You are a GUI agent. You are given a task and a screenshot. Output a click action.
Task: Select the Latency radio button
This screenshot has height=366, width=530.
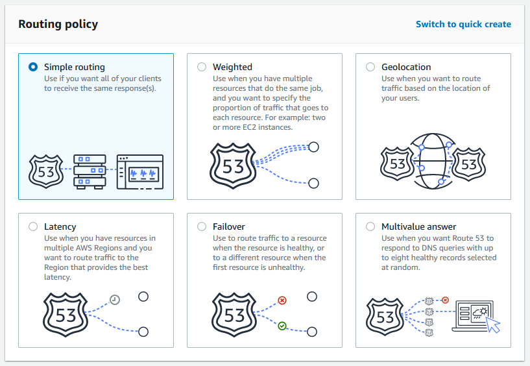33,226
